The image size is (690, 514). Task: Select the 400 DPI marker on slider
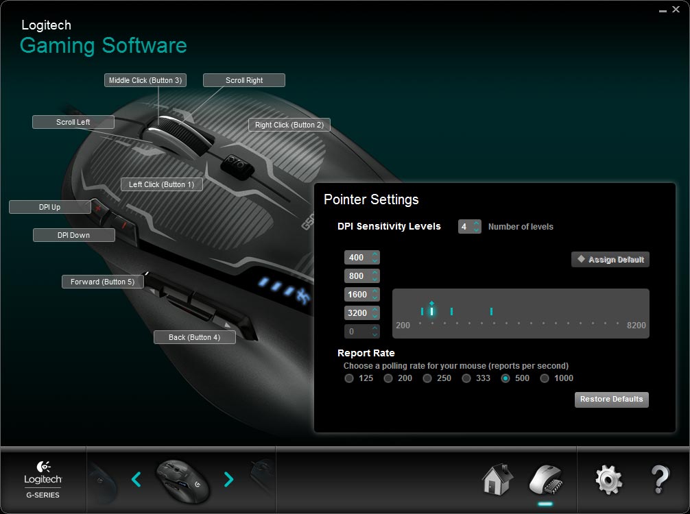(x=422, y=311)
